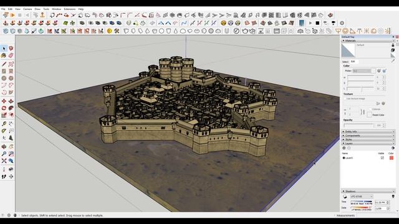Click the Delete Layer minus button
This screenshot has width=399, height=224.
(x=349, y=148)
